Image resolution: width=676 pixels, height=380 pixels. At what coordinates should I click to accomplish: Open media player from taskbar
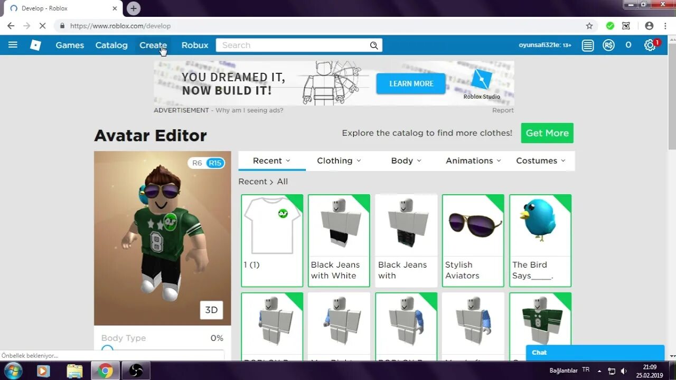click(x=43, y=371)
